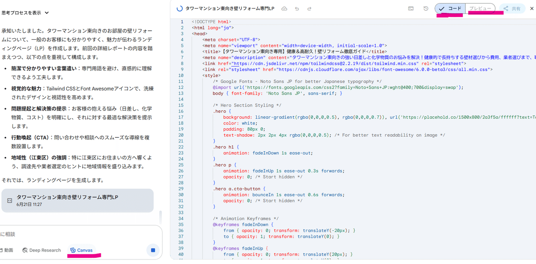Click the cloud save status icon next to title

[284, 8]
